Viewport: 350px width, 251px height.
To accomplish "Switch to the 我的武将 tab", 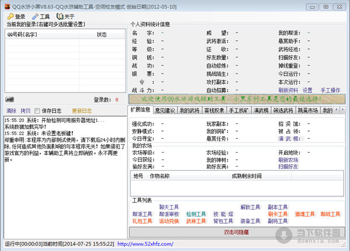I will [x=190, y=110].
